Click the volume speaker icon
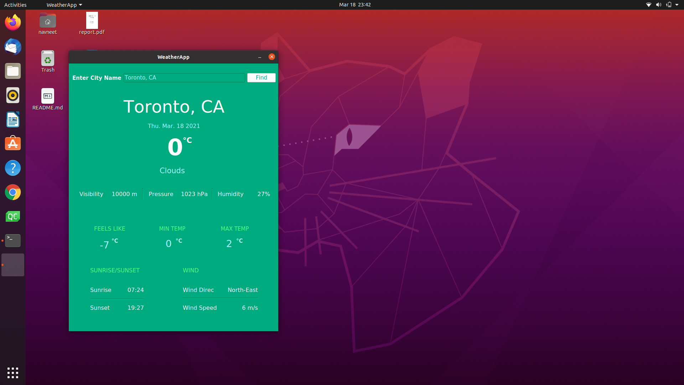 click(x=659, y=5)
